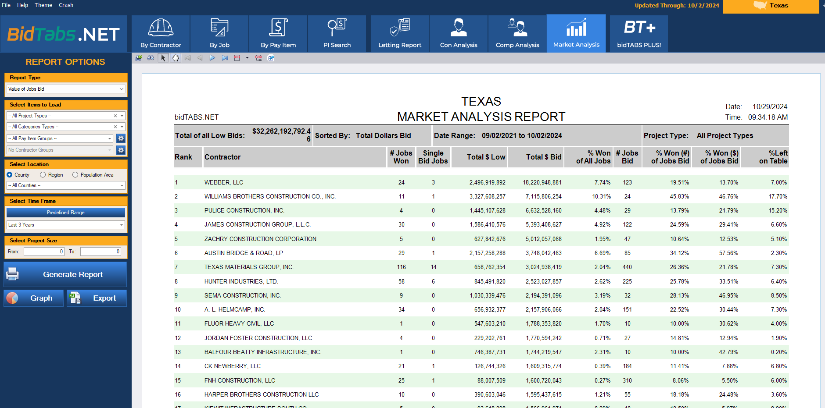Click FLUOR HEAVY CIVIL, LLC row

(x=481, y=323)
